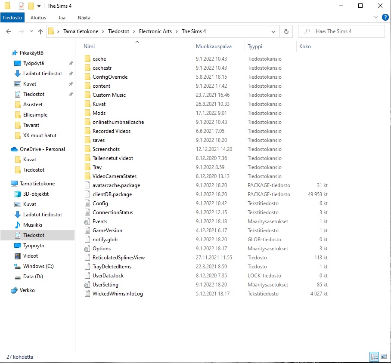Screen dimensions: 391x363
Task: Open the chevron after Electronic Arts breadcrumb
Action: click(x=177, y=31)
